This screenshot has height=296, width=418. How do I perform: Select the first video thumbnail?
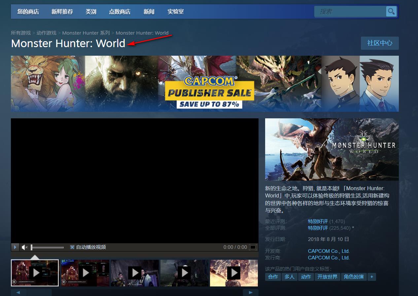[35, 273]
